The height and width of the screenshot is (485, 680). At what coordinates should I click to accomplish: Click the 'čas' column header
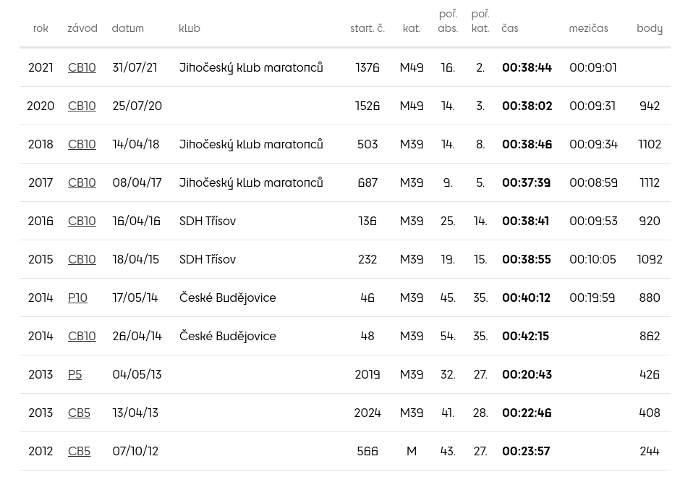(x=510, y=29)
